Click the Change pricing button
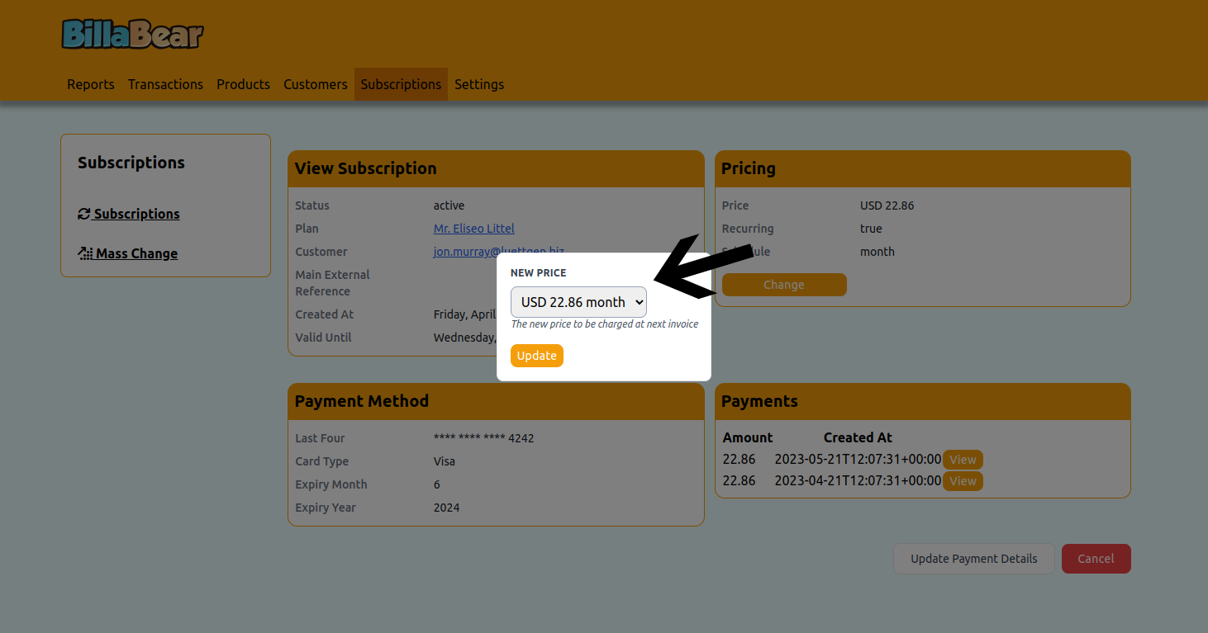This screenshot has width=1208, height=633. [x=784, y=285]
